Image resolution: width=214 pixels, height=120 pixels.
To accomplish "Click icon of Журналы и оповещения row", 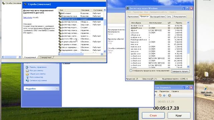I will click(60, 44).
